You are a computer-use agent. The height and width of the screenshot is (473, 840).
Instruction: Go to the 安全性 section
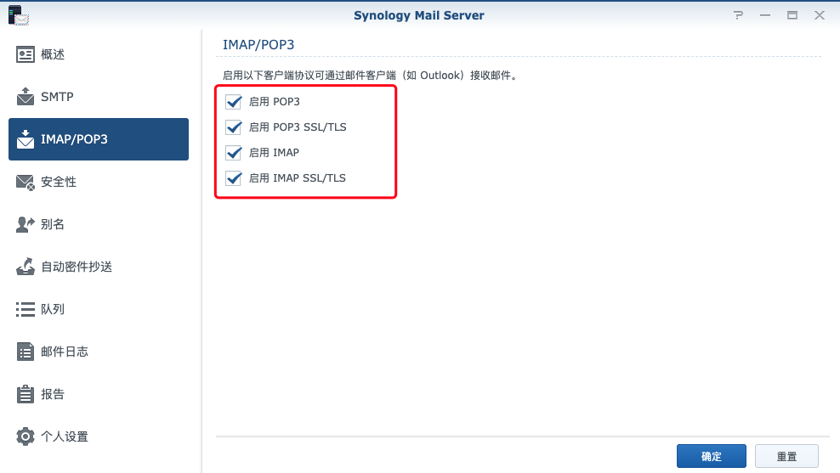[x=99, y=182]
